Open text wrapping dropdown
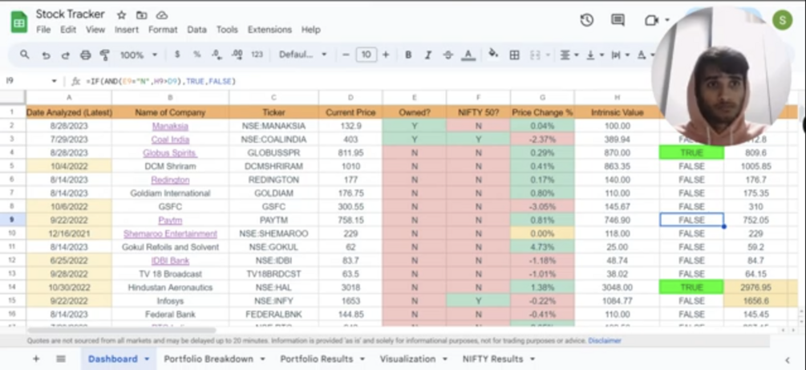806x370 pixels. tap(621, 55)
